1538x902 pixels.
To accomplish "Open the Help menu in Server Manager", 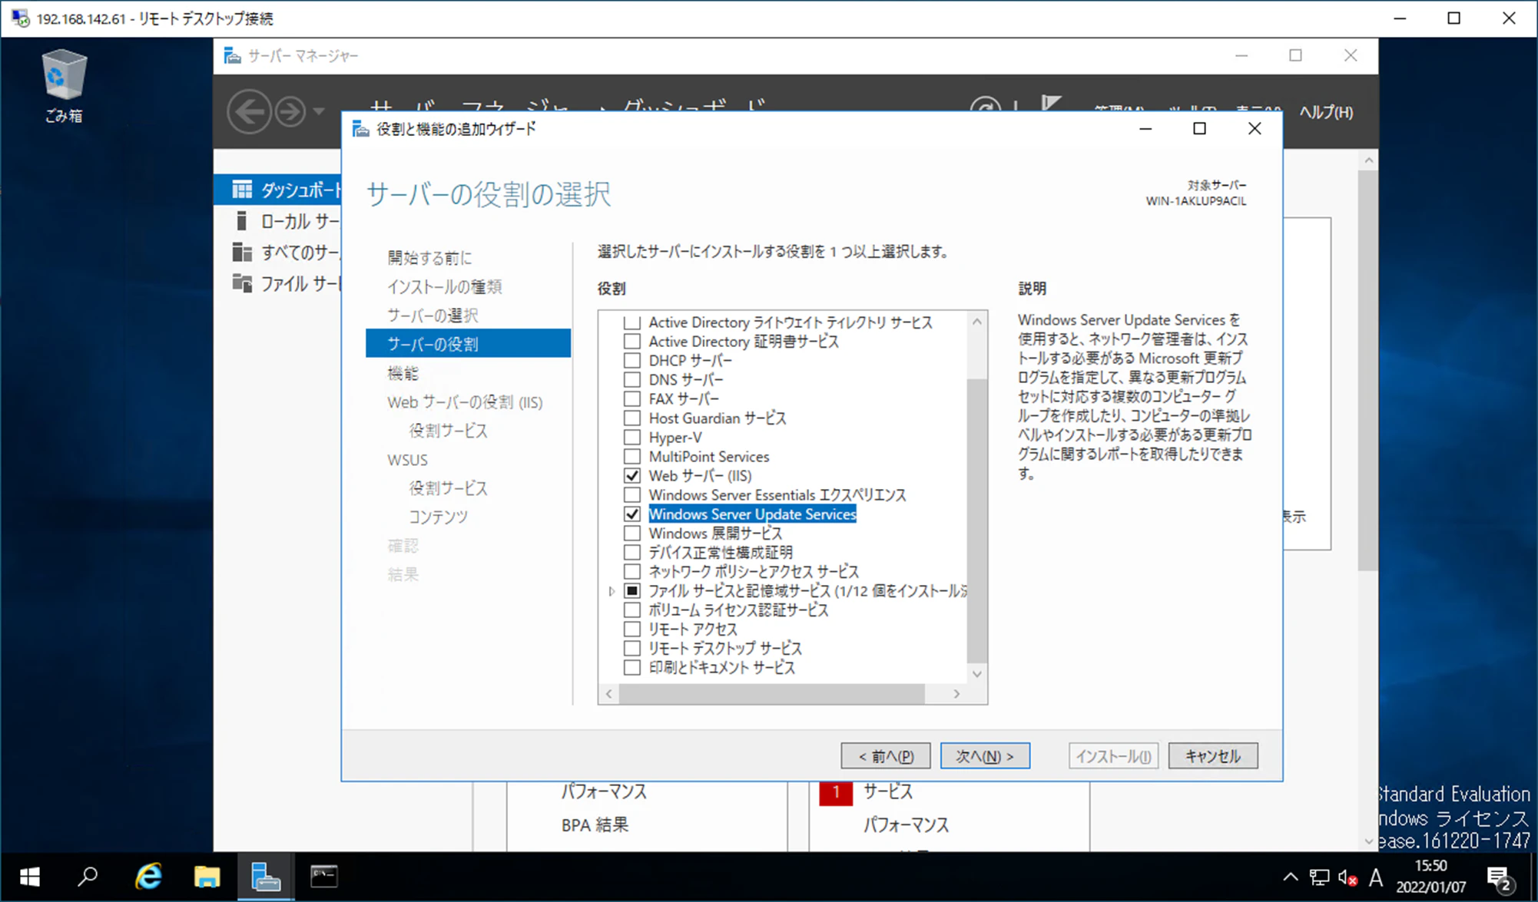I will 1326,112.
